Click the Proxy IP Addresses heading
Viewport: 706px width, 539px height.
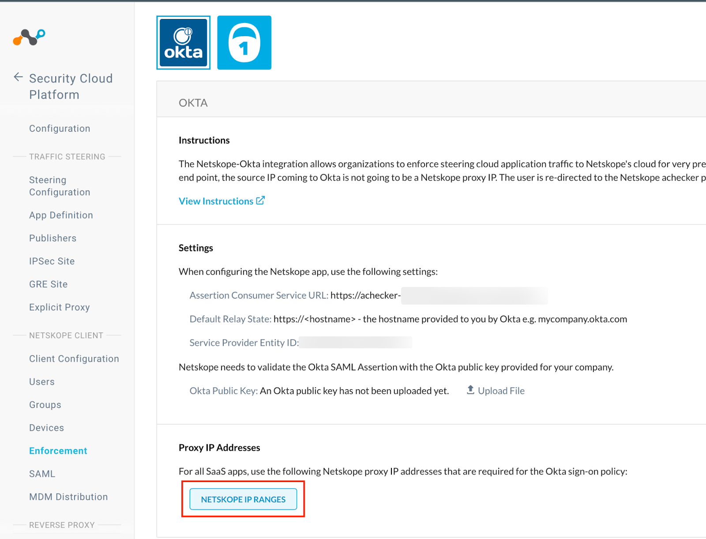click(219, 448)
